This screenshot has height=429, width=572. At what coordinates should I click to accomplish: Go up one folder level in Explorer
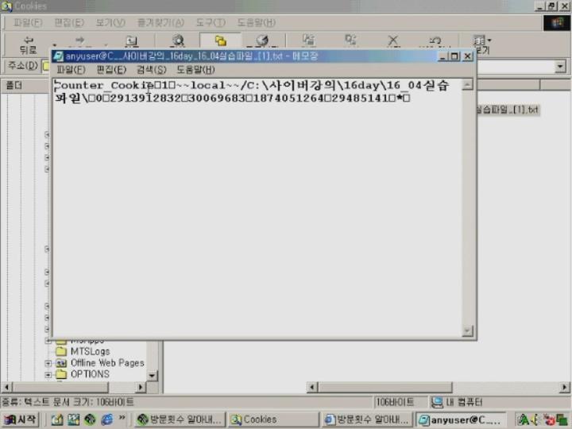coord(131,41)
